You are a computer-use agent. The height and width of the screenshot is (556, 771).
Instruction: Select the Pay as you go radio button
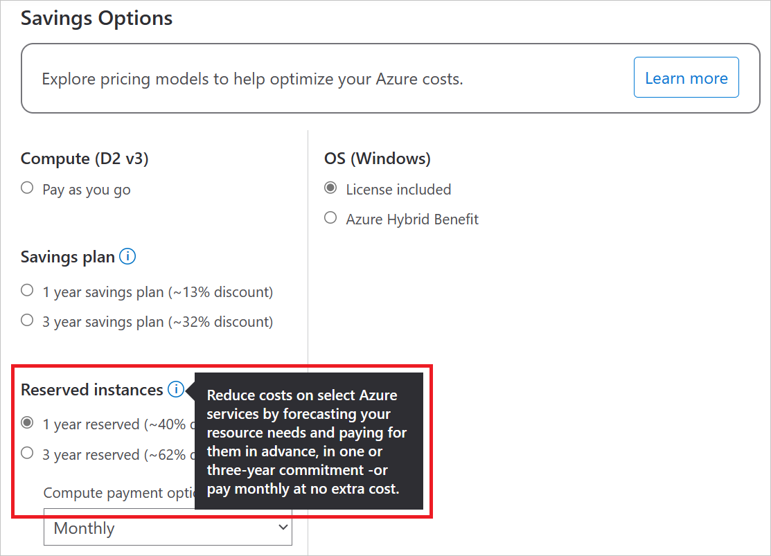(26, 187)
